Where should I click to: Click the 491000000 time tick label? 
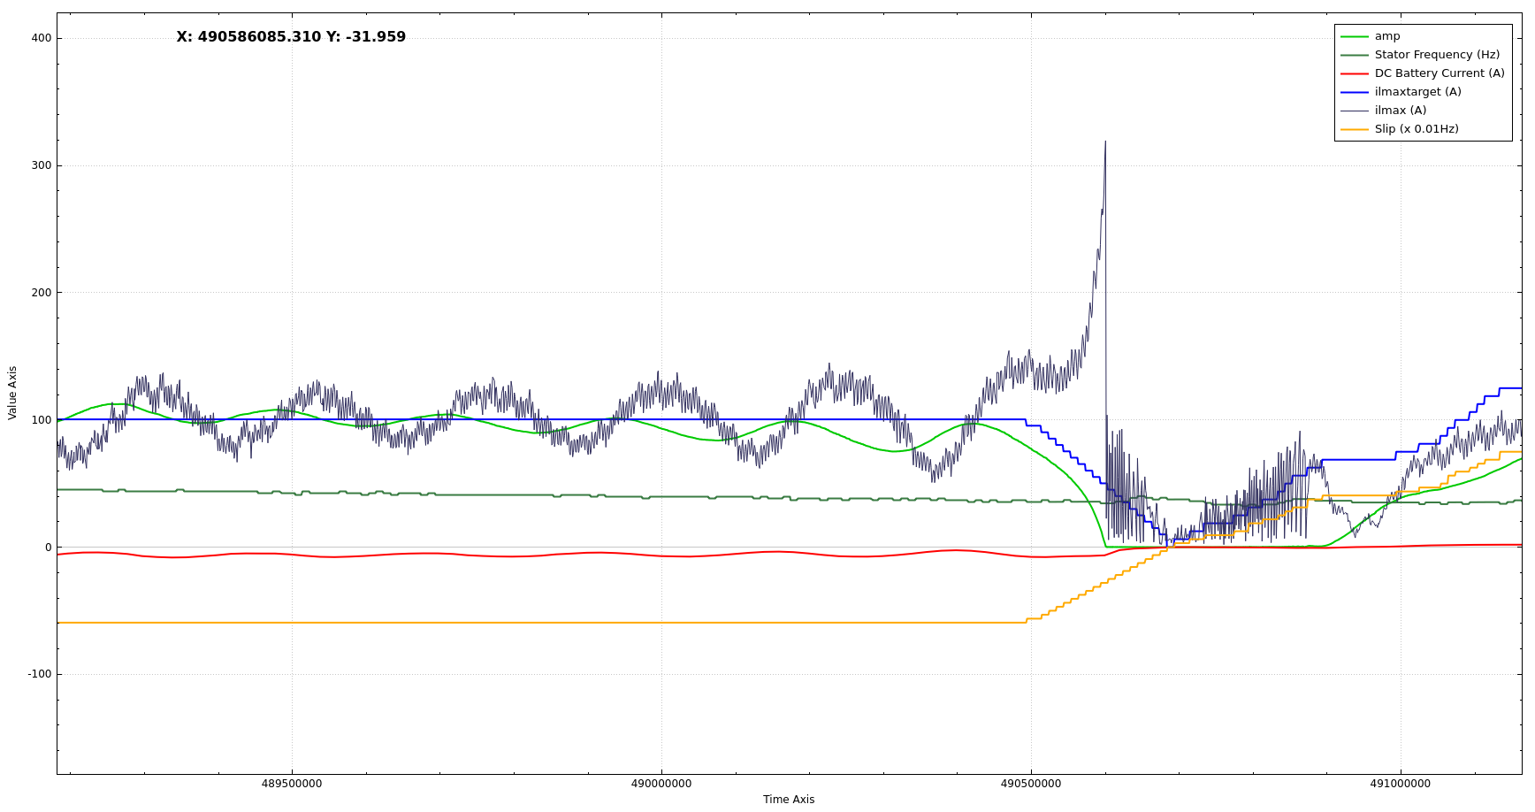[x=1400, y=784]
